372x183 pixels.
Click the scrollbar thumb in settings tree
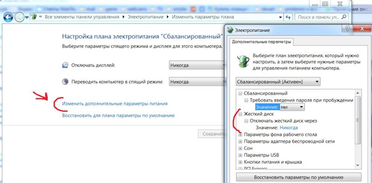coord(358,120)
